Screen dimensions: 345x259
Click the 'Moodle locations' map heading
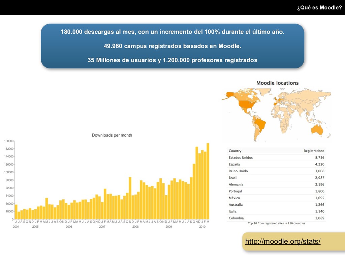278,83
